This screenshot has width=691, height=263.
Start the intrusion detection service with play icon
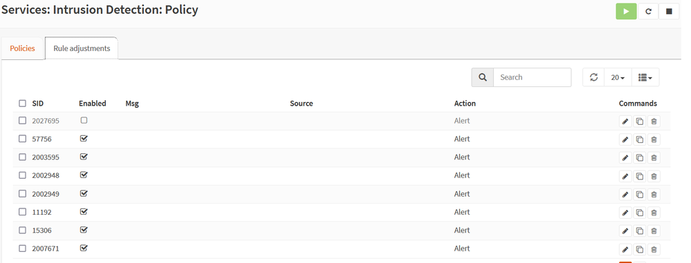point(626,12)
